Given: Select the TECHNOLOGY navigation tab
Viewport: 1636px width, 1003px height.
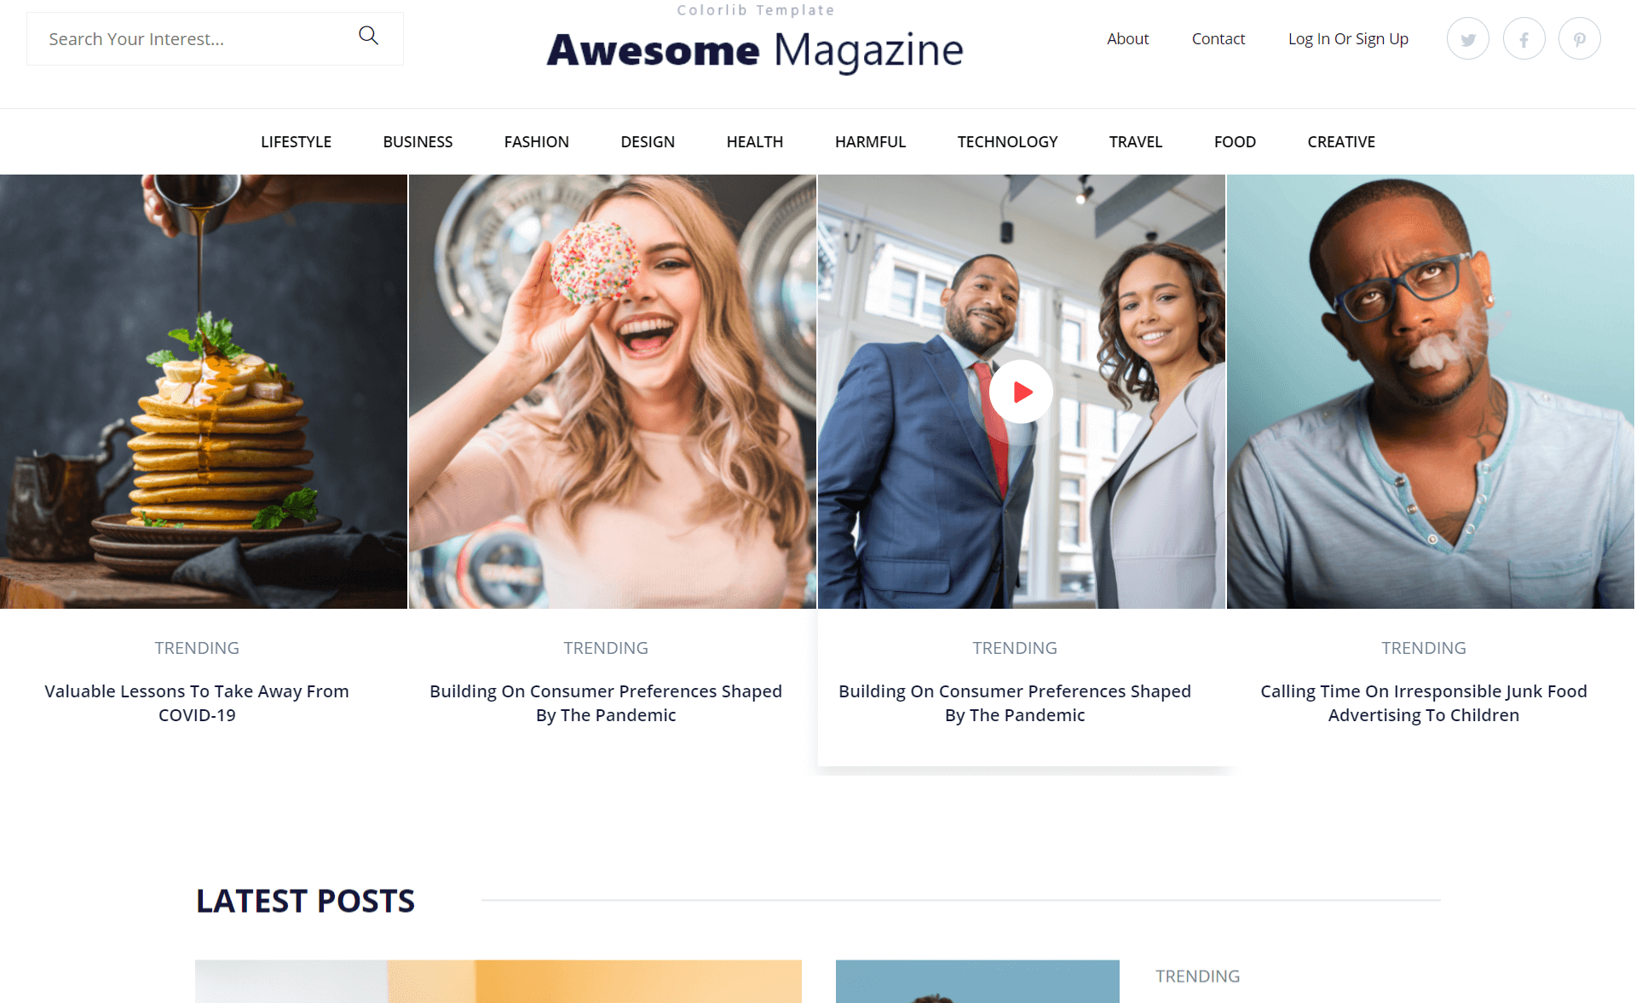Looking at the screenshot, I should (x=1006, y=141).
